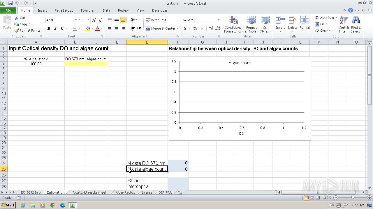Switch to Formulas ribbon tab
The image size is (373, 209).
pos(88,10)
